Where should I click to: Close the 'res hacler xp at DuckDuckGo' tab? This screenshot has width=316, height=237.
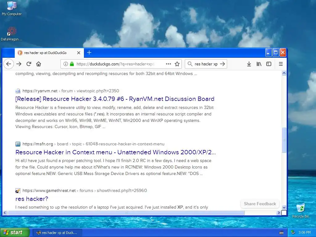click(x=79, y=53)
